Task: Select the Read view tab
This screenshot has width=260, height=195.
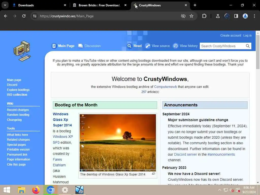Action: 137,46
